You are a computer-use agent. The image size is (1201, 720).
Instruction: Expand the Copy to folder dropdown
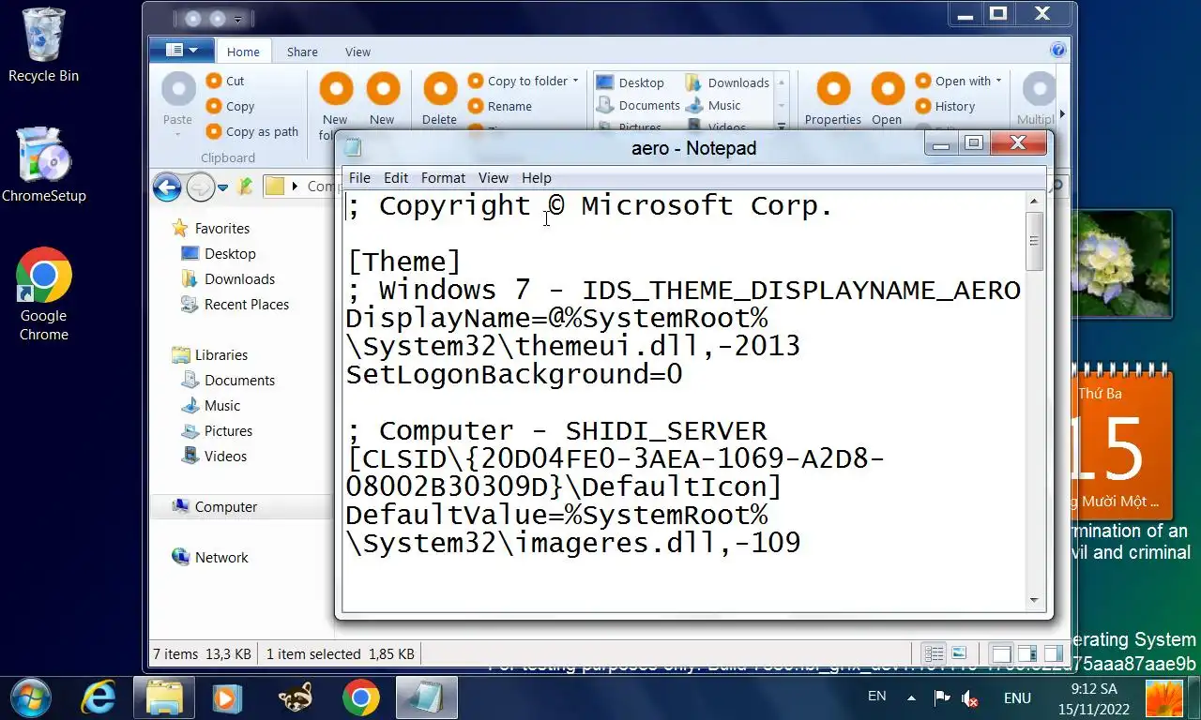[x=575, y=81]
